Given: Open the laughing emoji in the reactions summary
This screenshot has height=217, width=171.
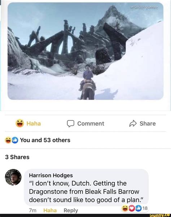Looking at the screenshot, I should coord(8,140).
